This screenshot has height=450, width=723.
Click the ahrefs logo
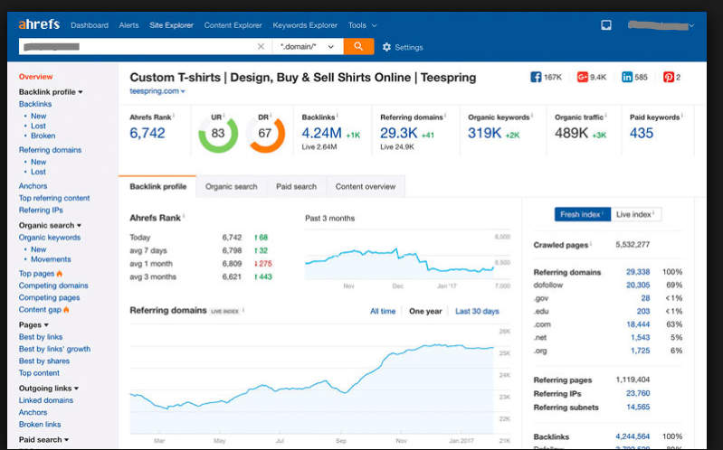click(x=39, y=24)
